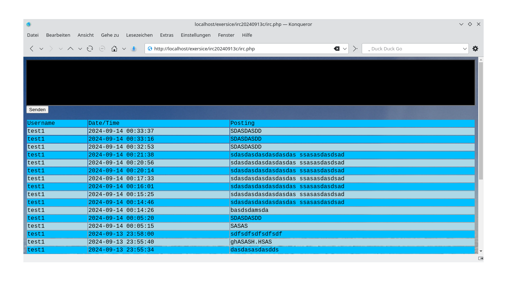Expand the back-button history dropdown
The height and width of the screenshot is (290, 507).
click(x=41, y=49)
